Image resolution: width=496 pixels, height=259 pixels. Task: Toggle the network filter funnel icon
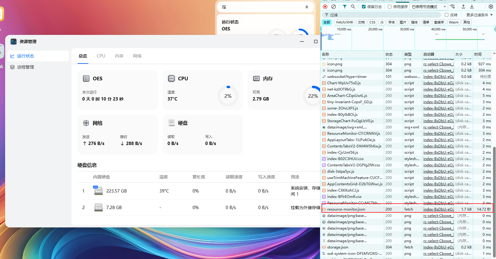(345, 7)
